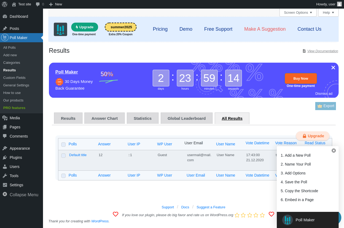Click the first rating star
344x228 pixels.
[237, 215]
